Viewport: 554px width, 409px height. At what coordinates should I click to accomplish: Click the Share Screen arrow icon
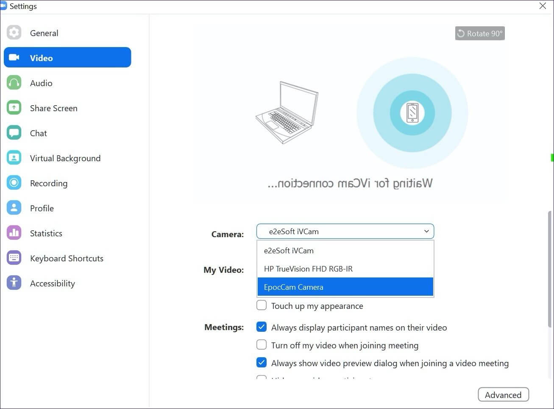pos(14,108)
